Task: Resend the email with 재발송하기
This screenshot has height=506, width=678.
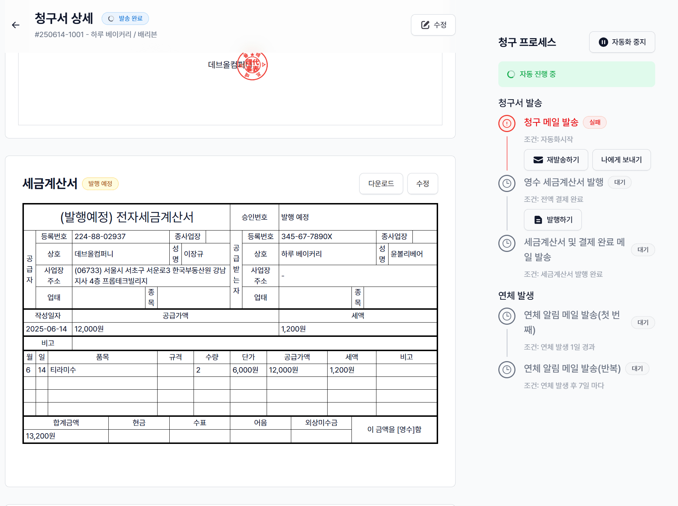Action: coord(556,160)
